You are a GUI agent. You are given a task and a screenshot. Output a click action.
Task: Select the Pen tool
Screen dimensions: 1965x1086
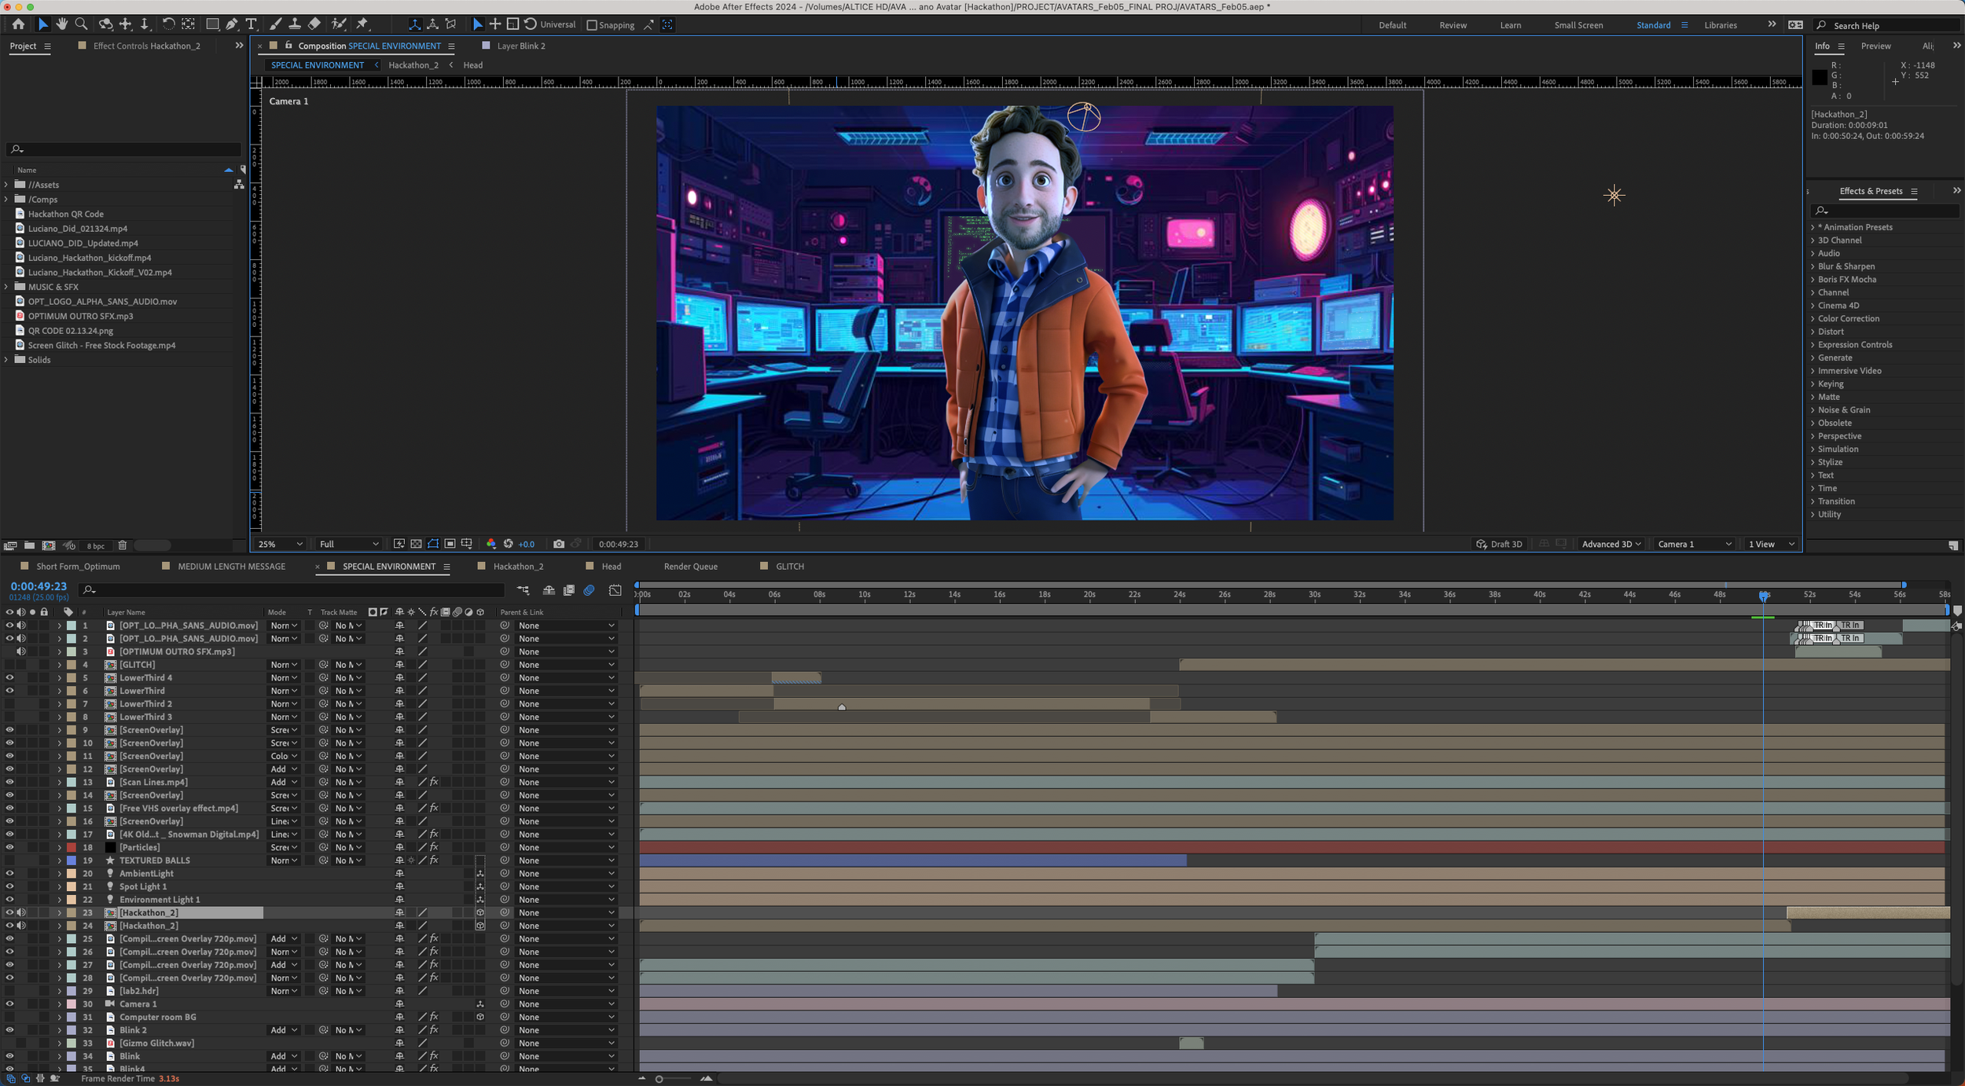point(232,24)
